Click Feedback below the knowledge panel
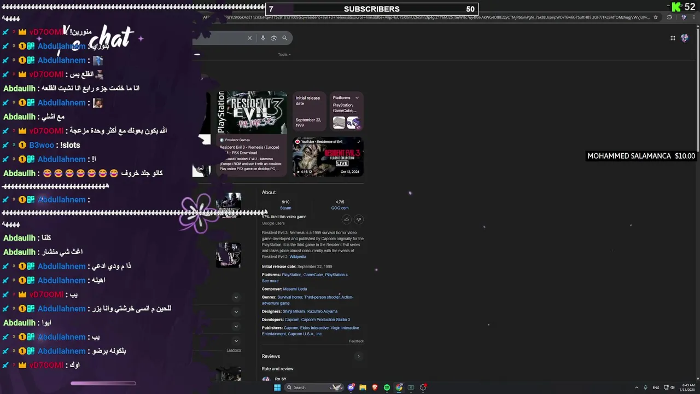The image size is (700, 394). 357,341
